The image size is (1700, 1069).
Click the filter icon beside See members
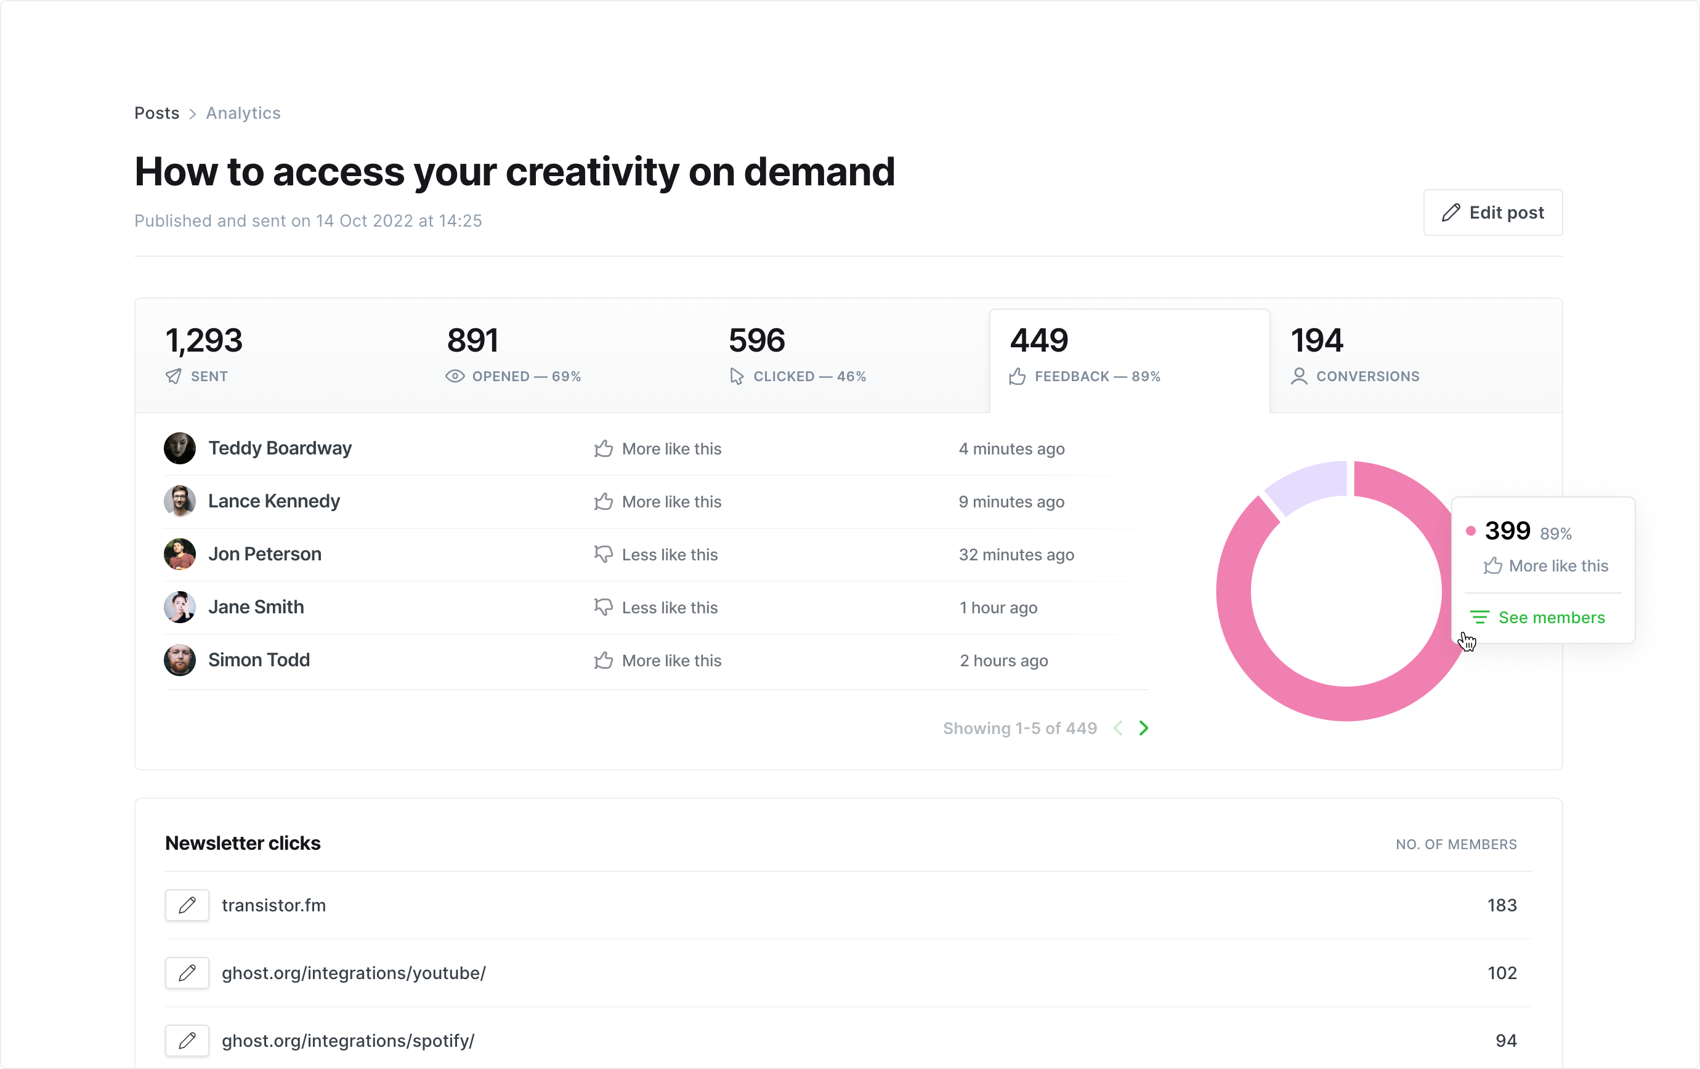click(x=1479, y=618)
